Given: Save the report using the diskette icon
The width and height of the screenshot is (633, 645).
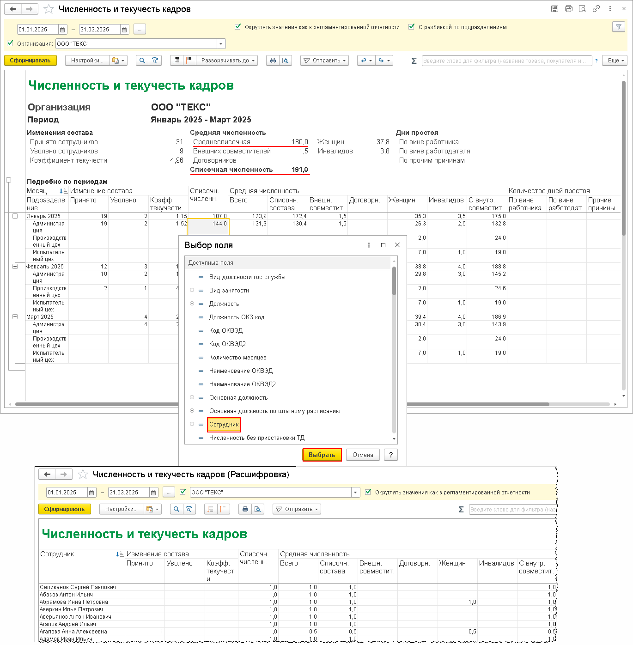Looking at the screenshot, I should pos(555,9).
